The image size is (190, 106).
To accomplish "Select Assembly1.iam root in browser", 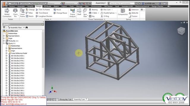I will 12,31.
